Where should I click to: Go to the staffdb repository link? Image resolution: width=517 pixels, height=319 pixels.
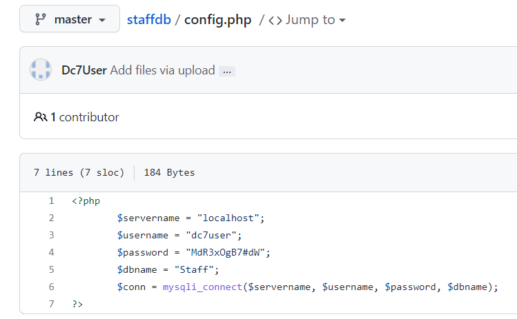[x=150, y=19]
